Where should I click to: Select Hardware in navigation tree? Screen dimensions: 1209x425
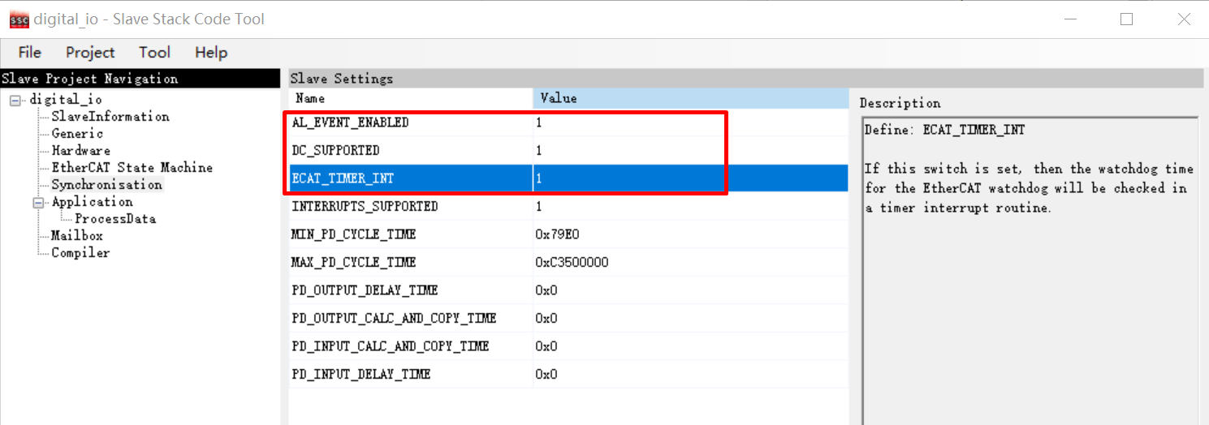(x=80, y=151)
